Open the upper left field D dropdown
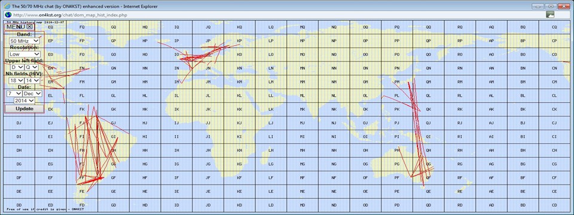The image size is (574, 215). coord(17,67)
